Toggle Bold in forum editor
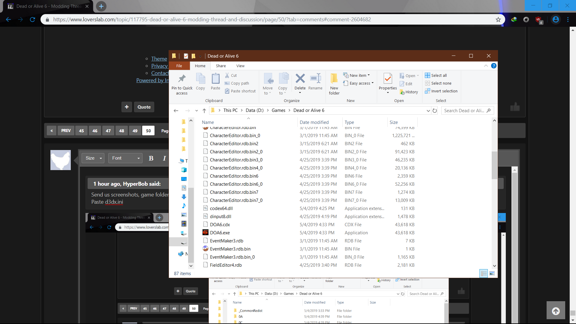The image size is (576, 324). point(151,158)
